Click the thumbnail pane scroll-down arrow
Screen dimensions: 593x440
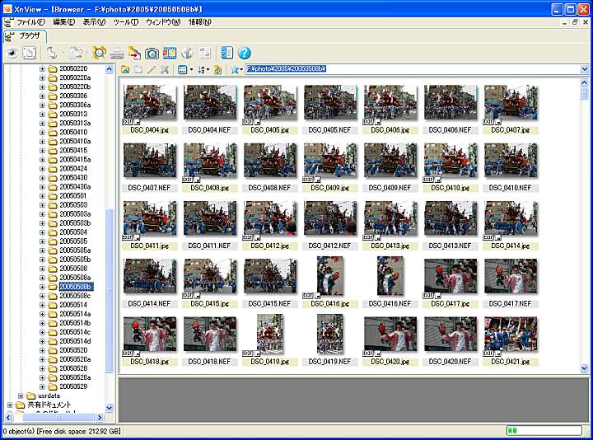pyautogui.click(x=585, y=369)
